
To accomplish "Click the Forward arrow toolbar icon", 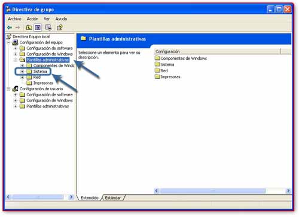I will point(18,27).
